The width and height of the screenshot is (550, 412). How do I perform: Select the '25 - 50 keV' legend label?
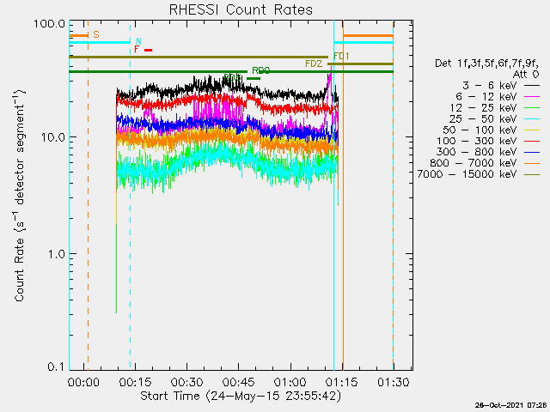pyautogui.click(x=483, y=118)
